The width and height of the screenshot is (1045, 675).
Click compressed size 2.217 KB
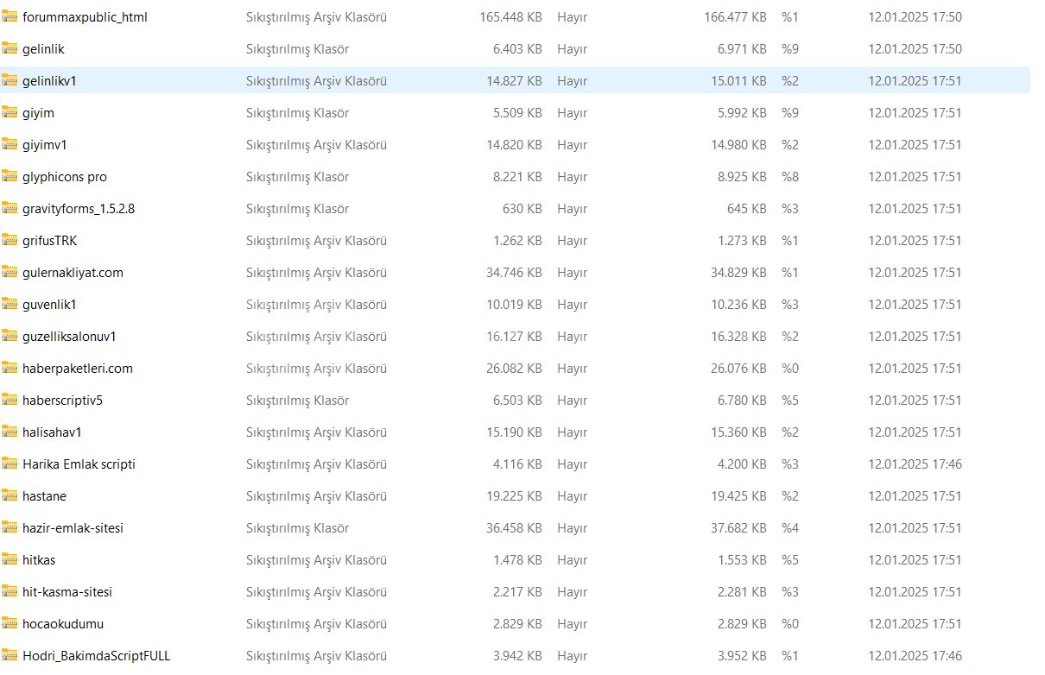517,592
